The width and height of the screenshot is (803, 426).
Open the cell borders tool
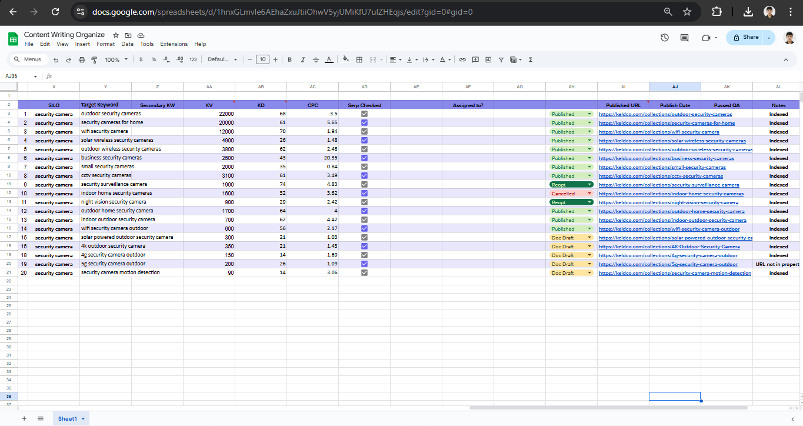(x=359, y=59)
